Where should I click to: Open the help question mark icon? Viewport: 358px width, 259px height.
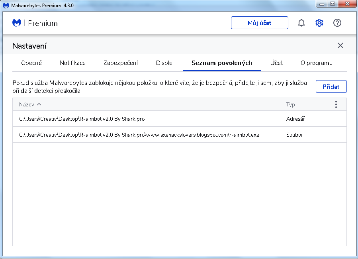[x=337, y=23]
